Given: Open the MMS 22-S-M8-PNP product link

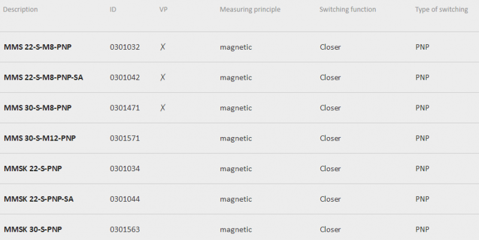Looking at the screenshot, I should pos(38,47).
